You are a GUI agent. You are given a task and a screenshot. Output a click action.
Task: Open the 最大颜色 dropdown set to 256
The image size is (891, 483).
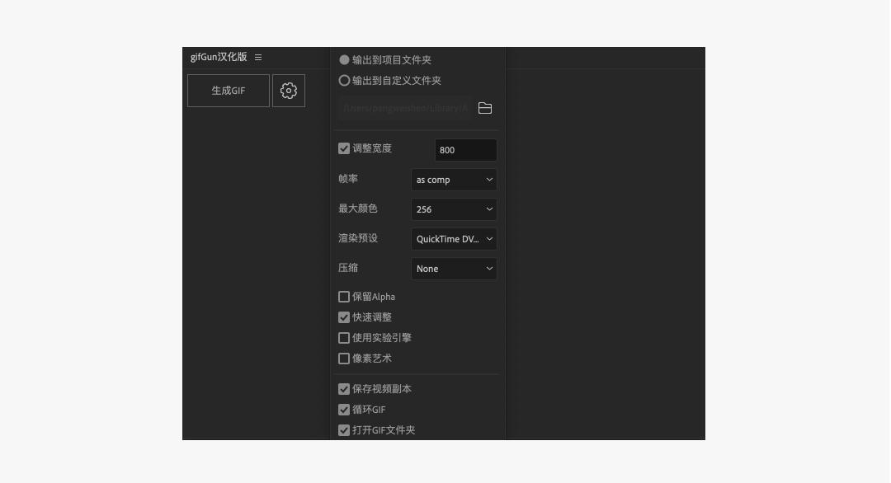point(454,209)
